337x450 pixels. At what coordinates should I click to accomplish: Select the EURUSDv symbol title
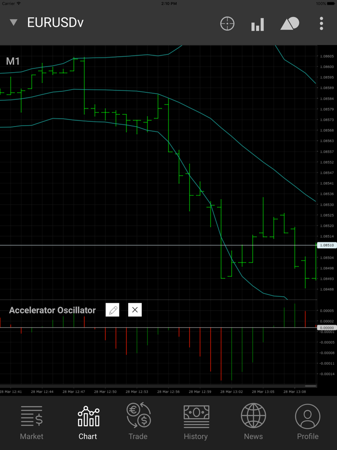(x=55, y=22)
